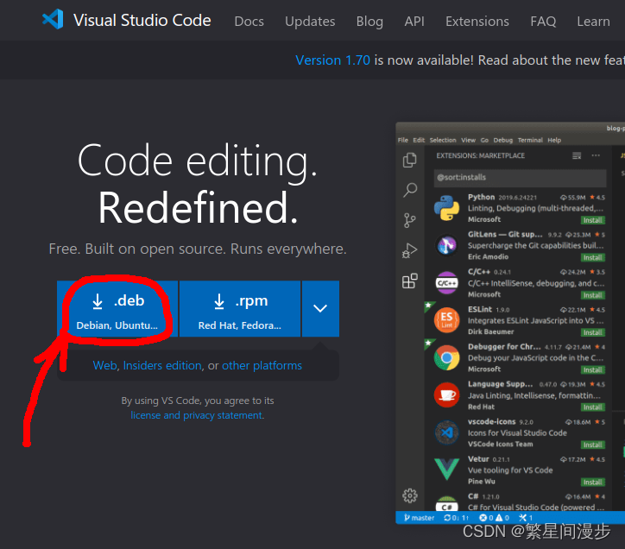Click the Visual Studio Code logo icon
625x549 pixels.
pyautogui.click(x=53, y=19)
